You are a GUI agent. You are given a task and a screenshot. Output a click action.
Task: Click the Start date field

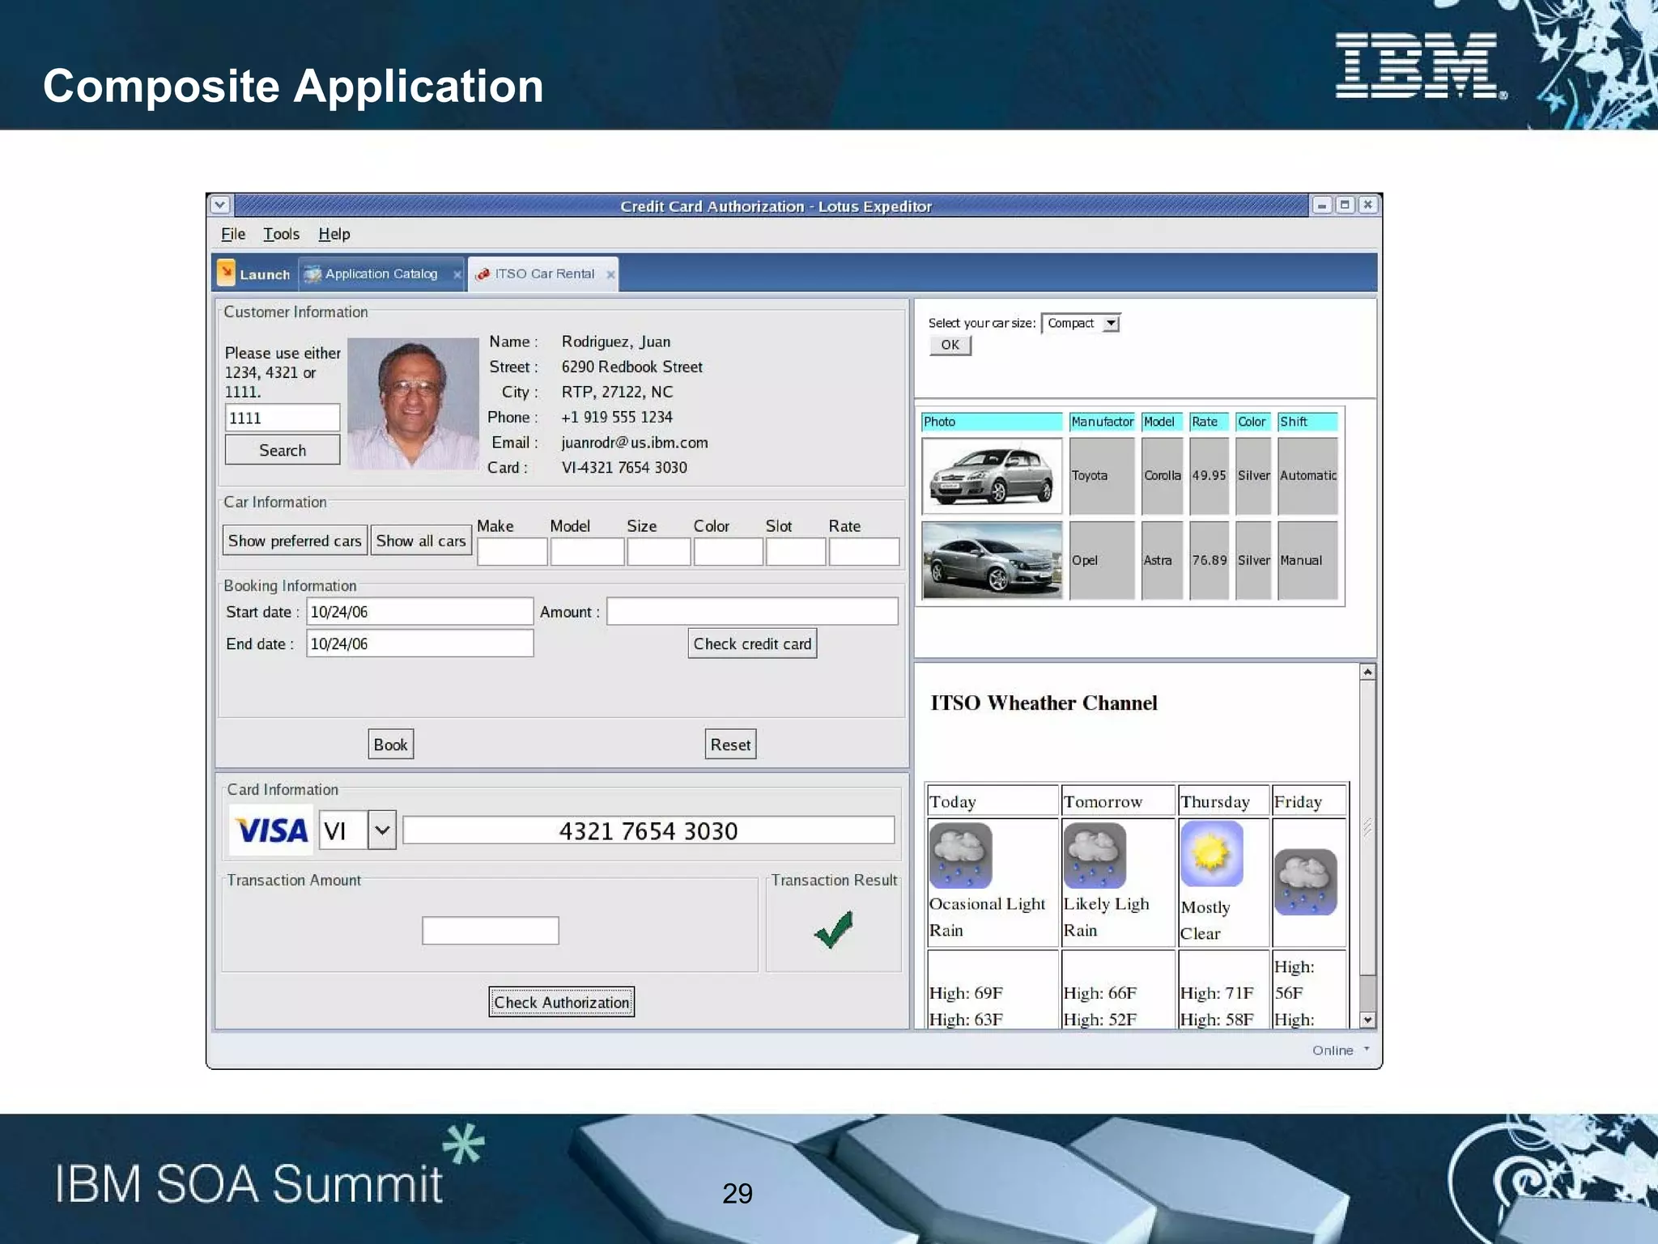point(419,612)
